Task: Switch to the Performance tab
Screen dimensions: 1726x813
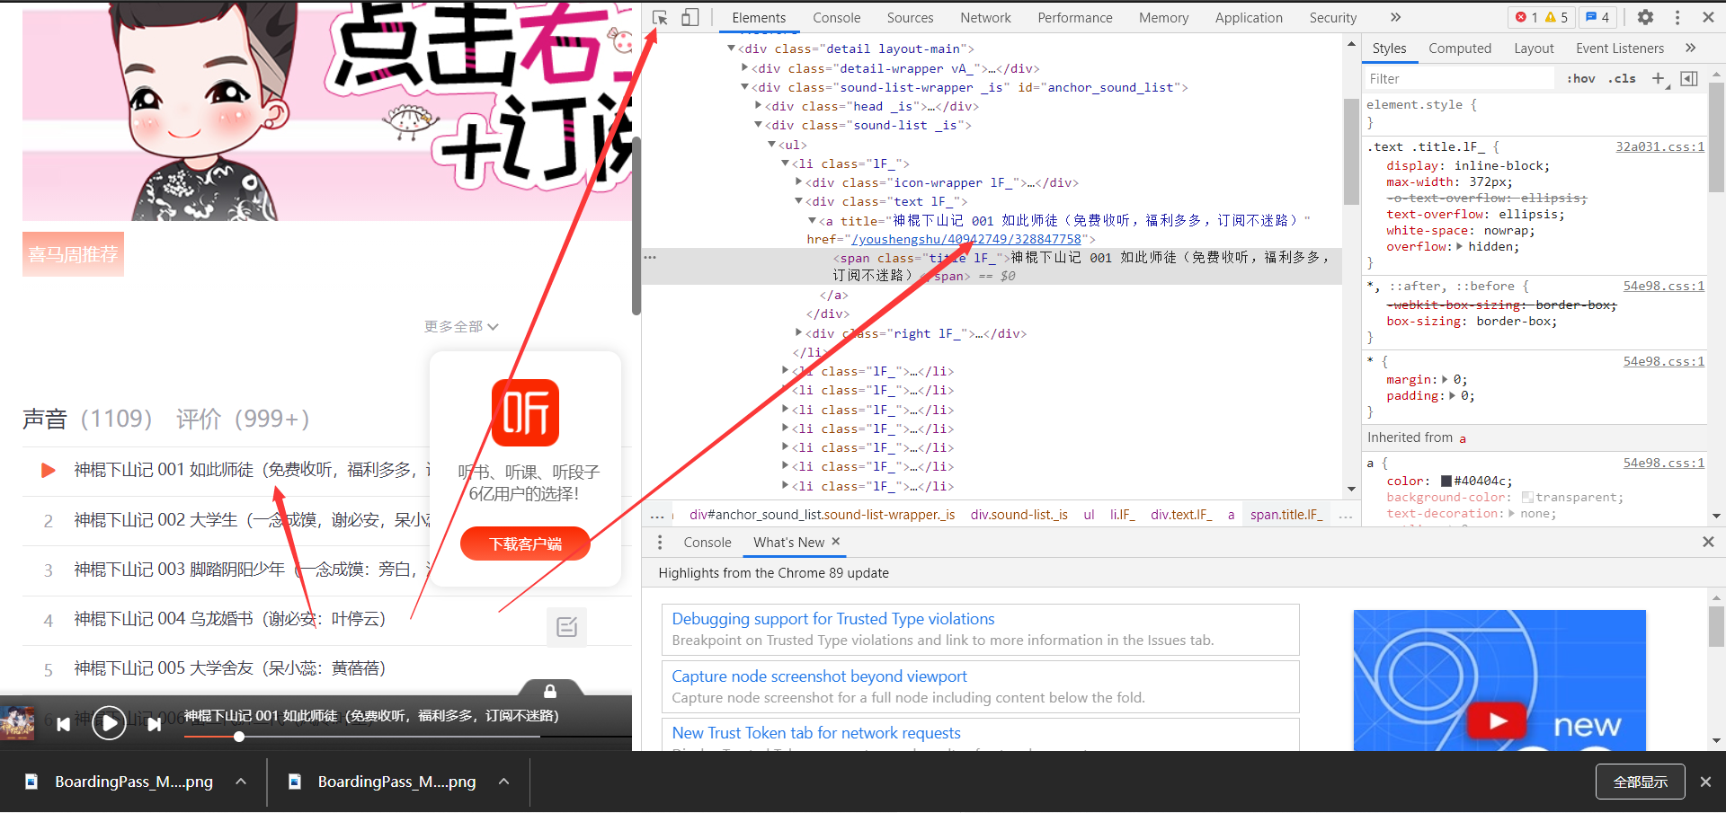Action: point(1074,17)
